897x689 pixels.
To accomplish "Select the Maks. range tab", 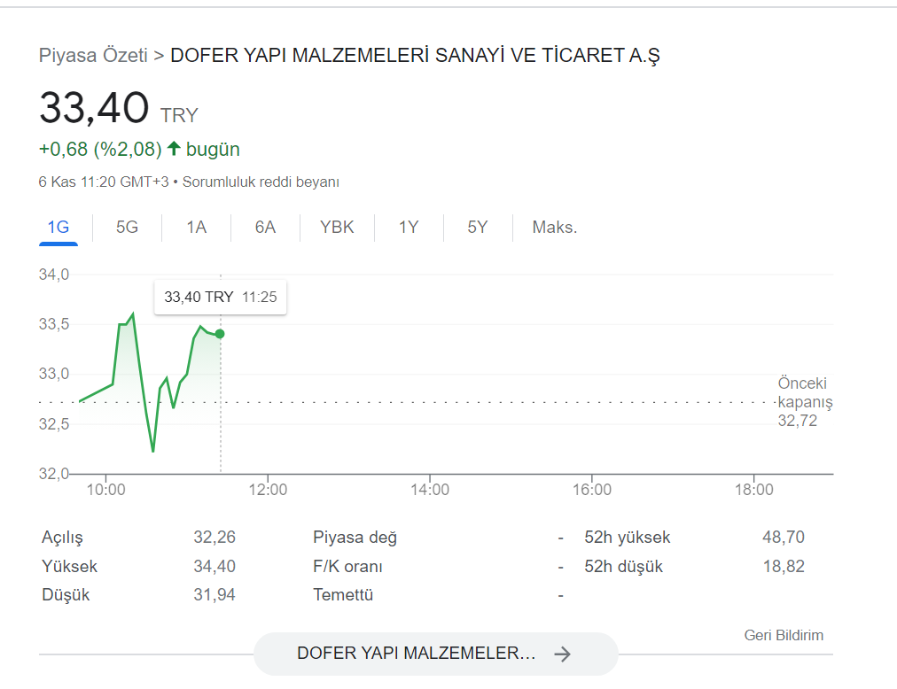I will [554, 228].
